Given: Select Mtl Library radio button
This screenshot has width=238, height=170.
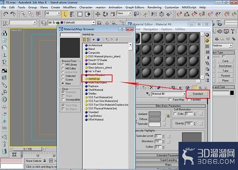Looking at the screenshot, I should point(63,65).
